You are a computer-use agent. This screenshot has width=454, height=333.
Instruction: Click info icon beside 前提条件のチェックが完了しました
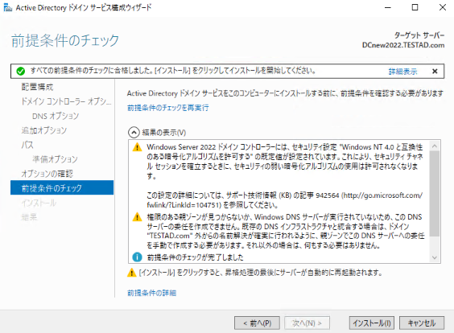137,257
